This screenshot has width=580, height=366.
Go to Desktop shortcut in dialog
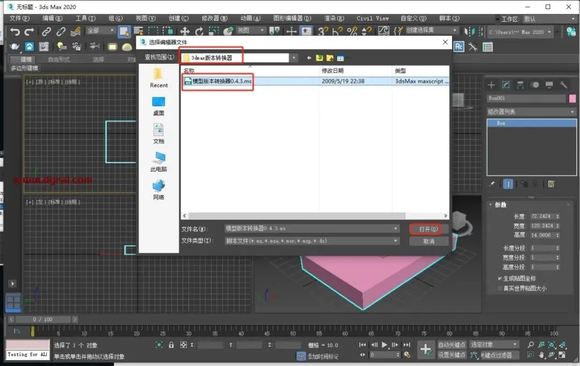tap(158, 106)
